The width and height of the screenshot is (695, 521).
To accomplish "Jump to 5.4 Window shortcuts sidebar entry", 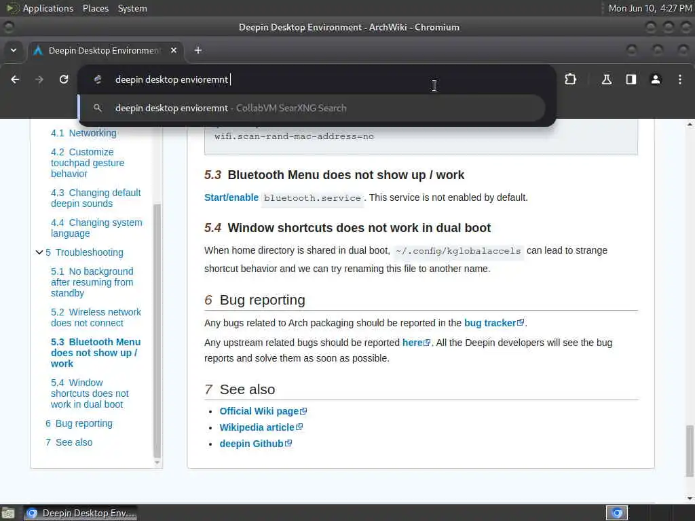I will pos(90,393).
